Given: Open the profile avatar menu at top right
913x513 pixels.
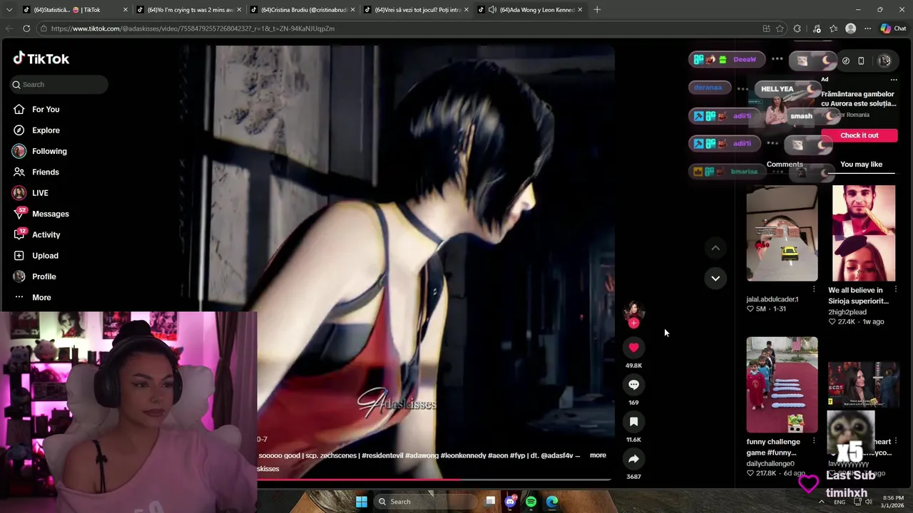Looking at the screenshot, I should pyautogui.click(x=884, y=61).
